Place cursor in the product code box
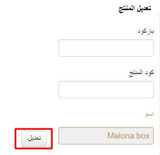160x155 pixels. [106, 89]
